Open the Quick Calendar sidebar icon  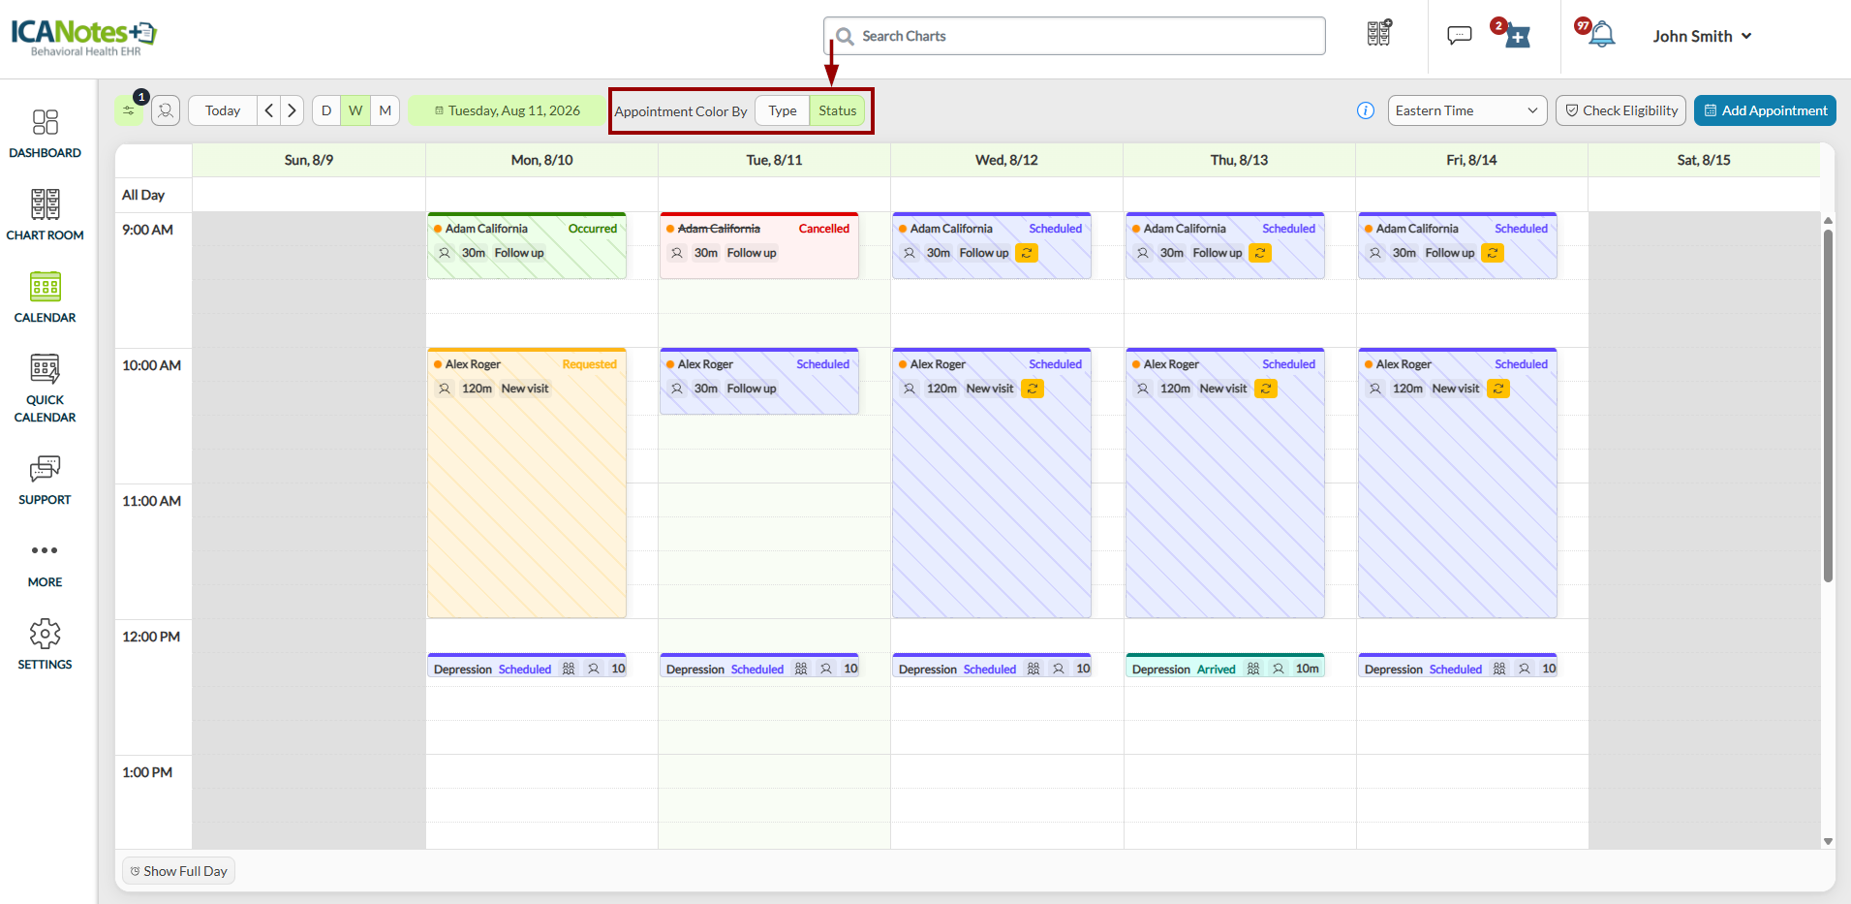click(x=45, y=369)
